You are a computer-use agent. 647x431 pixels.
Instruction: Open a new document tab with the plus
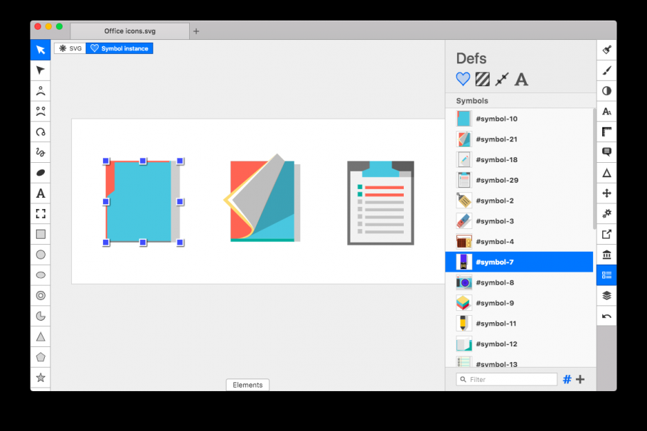point(196,31)
